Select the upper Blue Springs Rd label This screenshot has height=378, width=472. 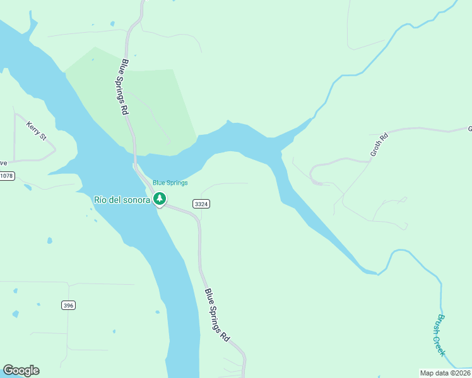click(x=122, y=86)
